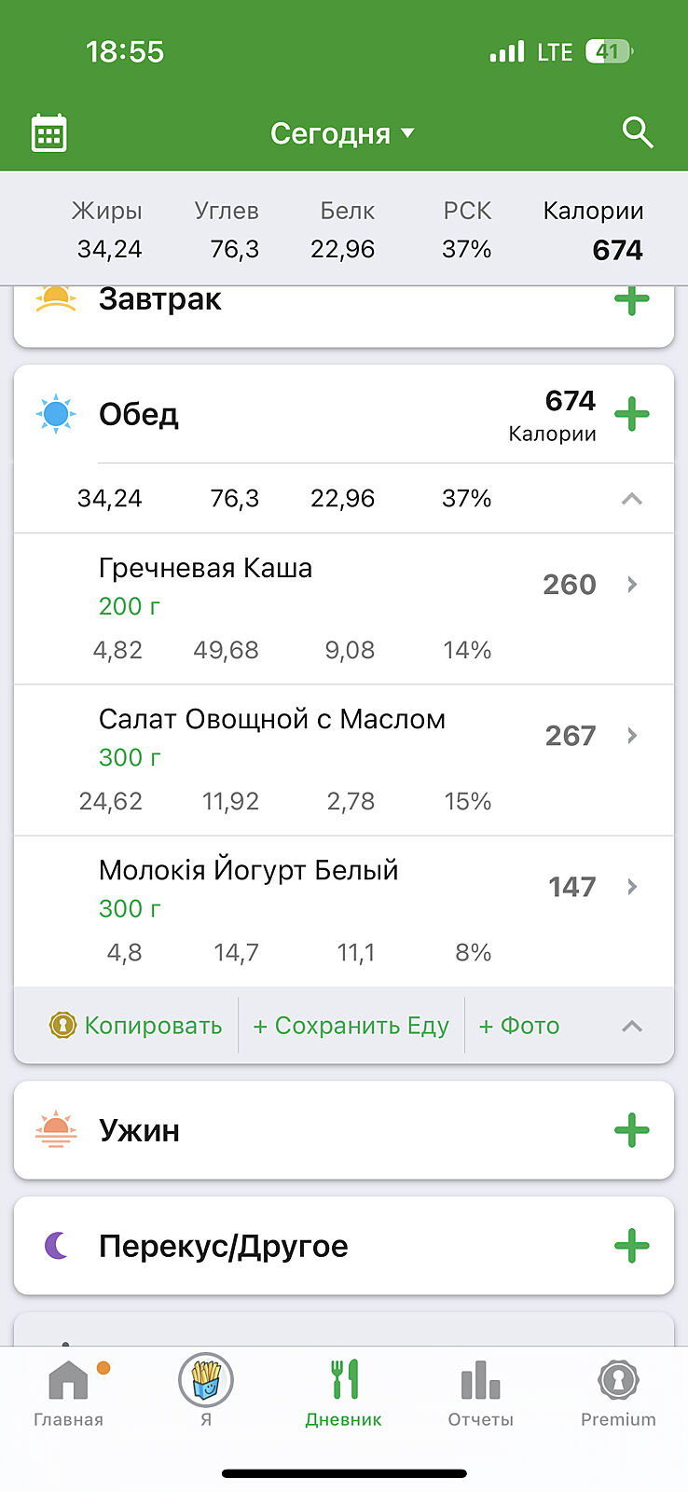Open the Сегодня date dropdown
688x1492 pixels.
tap(342, 133)
